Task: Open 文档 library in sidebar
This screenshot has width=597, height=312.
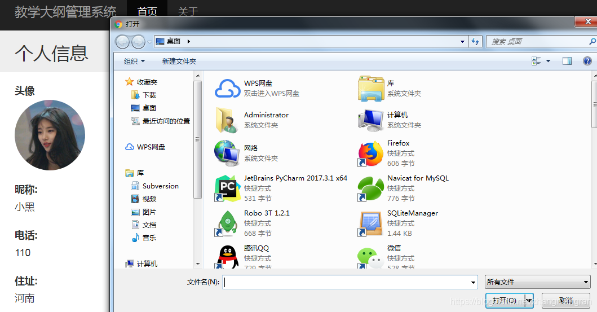Action: [x=144, y=225]
